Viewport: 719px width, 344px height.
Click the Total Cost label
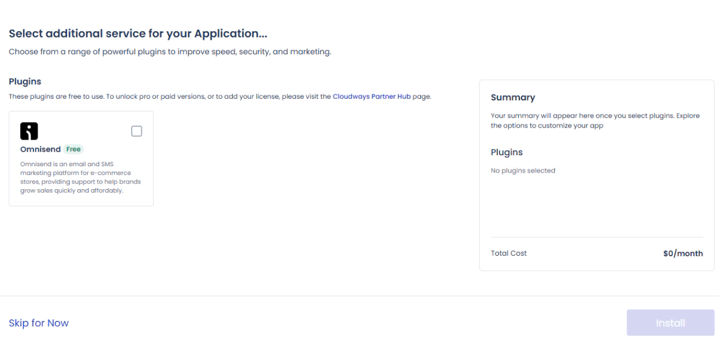509,253
